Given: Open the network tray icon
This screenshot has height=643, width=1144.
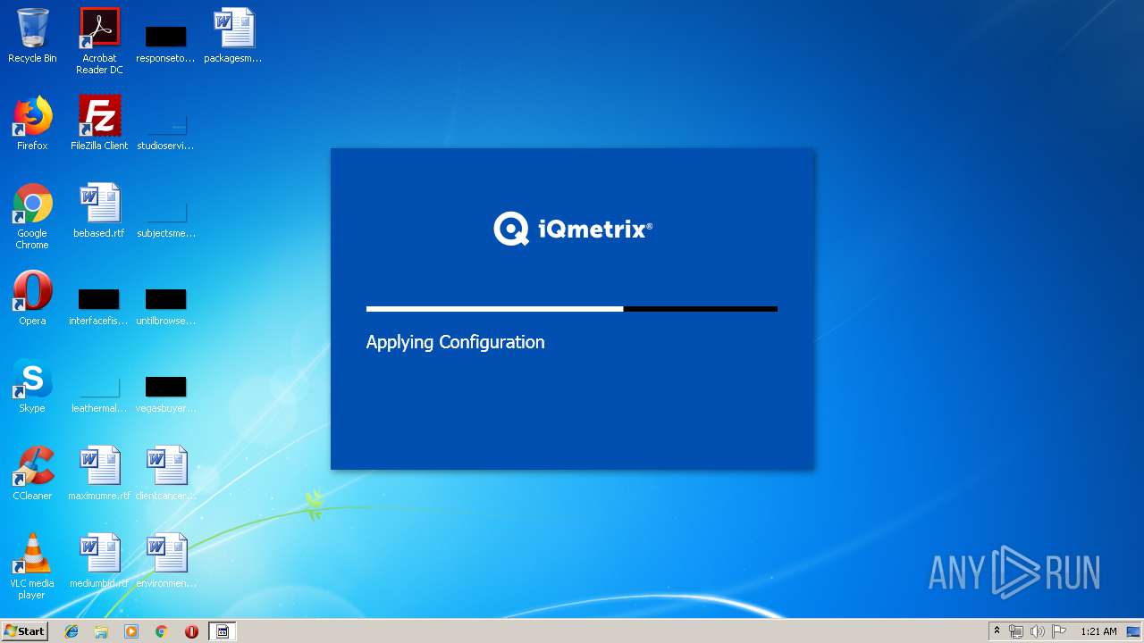Looking at the screenshot, I should [1016, 631].
